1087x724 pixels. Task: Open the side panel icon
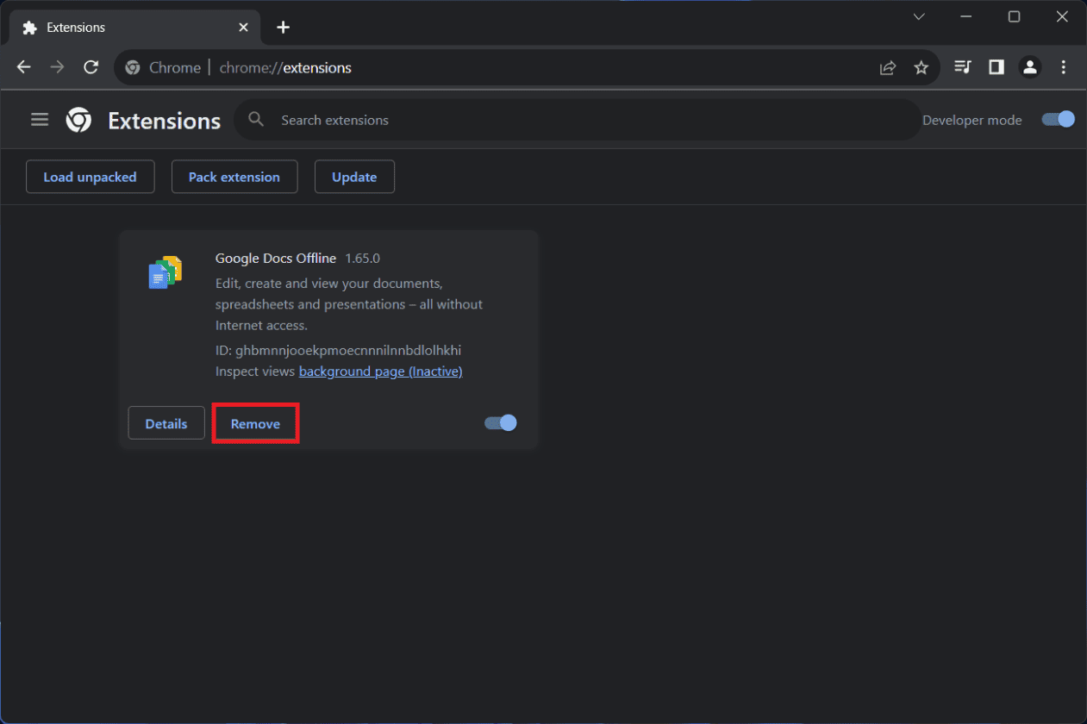(996, 67)
